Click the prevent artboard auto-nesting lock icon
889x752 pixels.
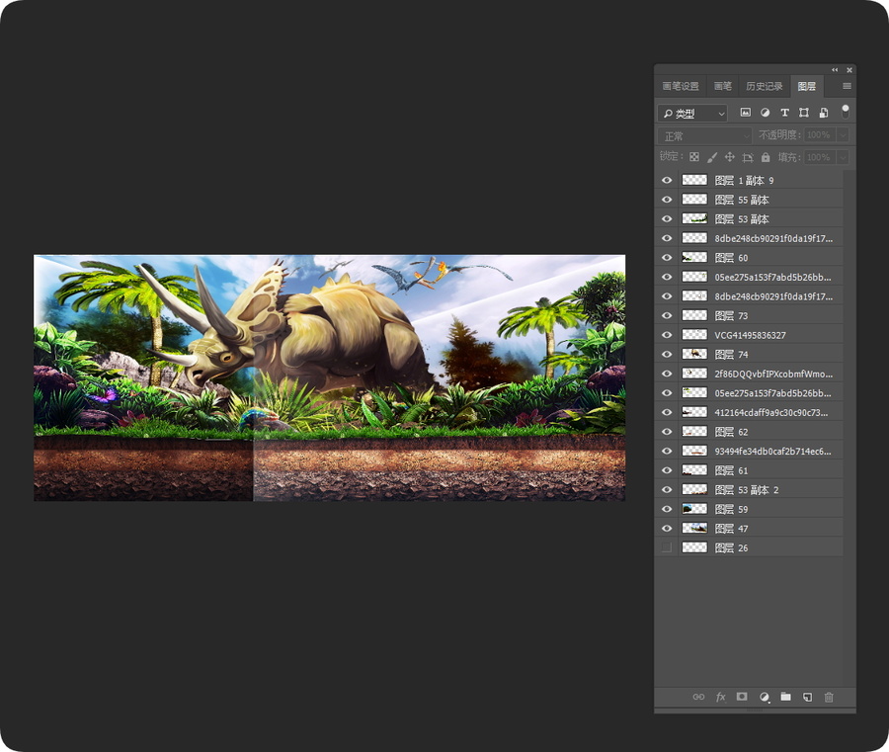[x=748, y=157]
